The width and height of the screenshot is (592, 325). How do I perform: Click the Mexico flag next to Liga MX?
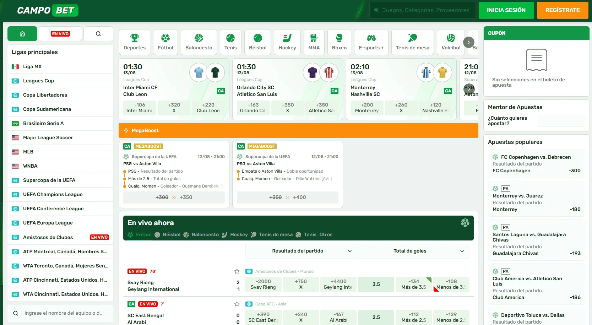15,67
